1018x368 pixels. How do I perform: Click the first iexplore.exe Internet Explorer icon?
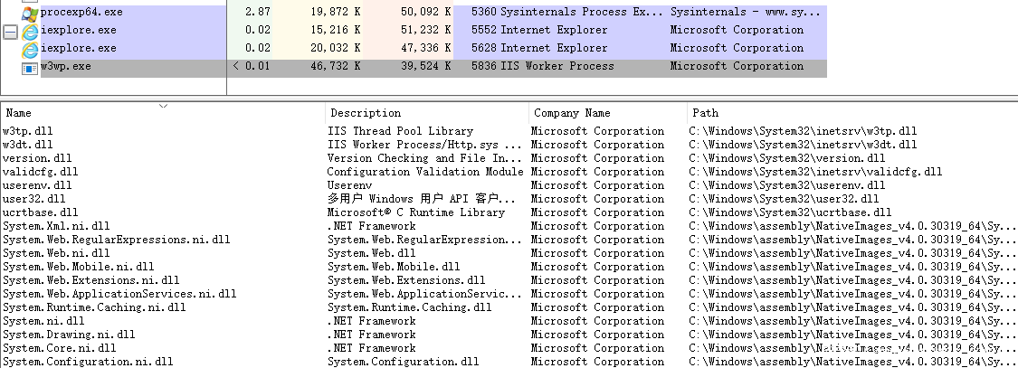[30, 31]
